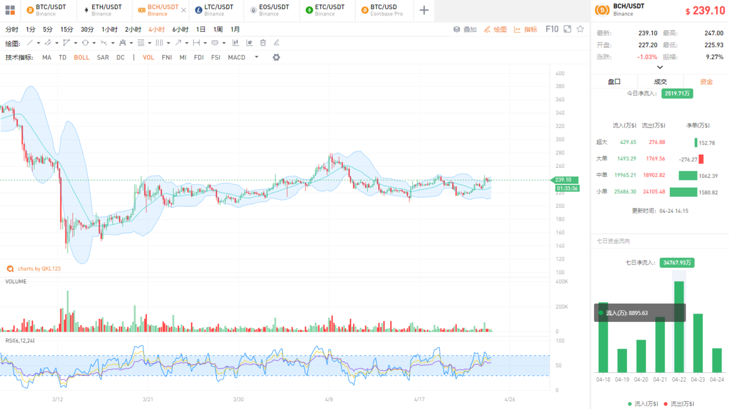This screenshot has width=729, height=409.
Task: Click the BCH coin logo in right panel
Action: [x=602, y=10]
